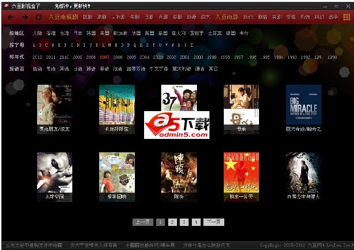Click the 上一页 previous page button
Viewport: 354px width, 250px height.
click(143, 222)
